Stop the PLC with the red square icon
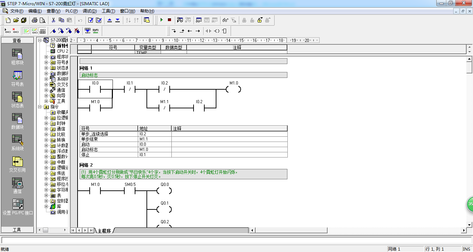This screenshot has height=252, width=473. point(169,20)
